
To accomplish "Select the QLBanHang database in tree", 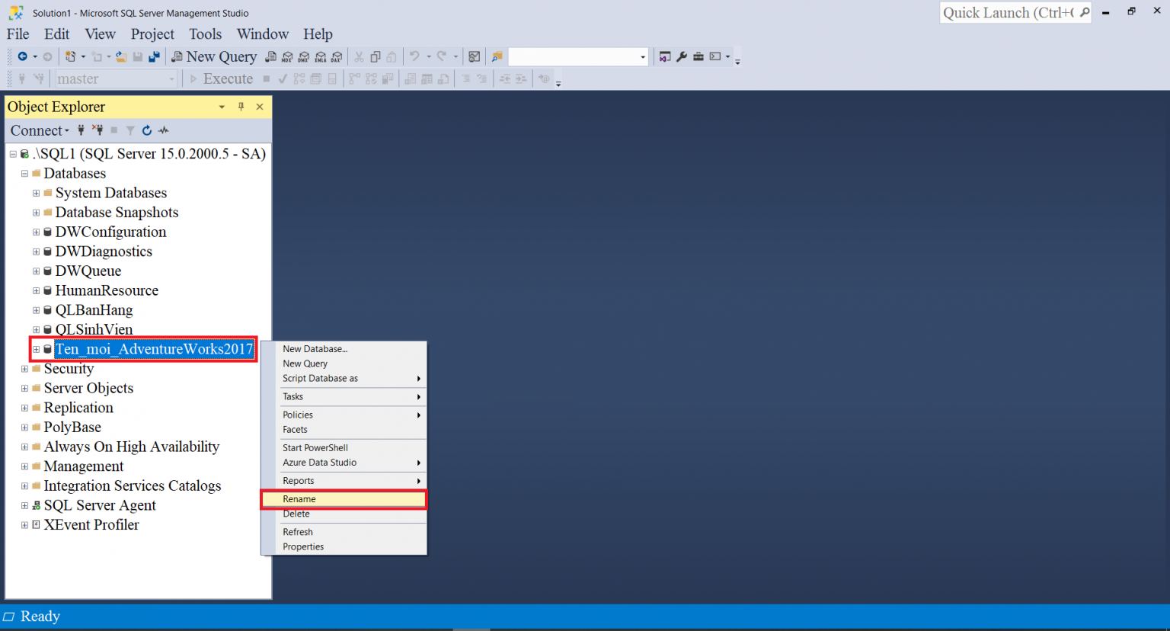I will [94, 310].
